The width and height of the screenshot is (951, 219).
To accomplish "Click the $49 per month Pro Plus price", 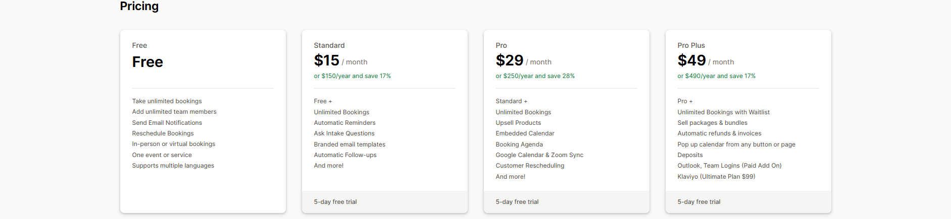I will click(705, 61).
